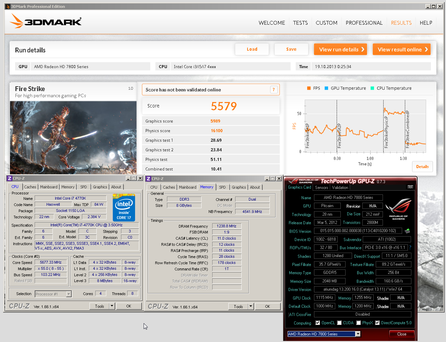Viewport: 446px width, 342px height.
Task: Open the WELCOME section in 3DMark
Action: point(272,23)
